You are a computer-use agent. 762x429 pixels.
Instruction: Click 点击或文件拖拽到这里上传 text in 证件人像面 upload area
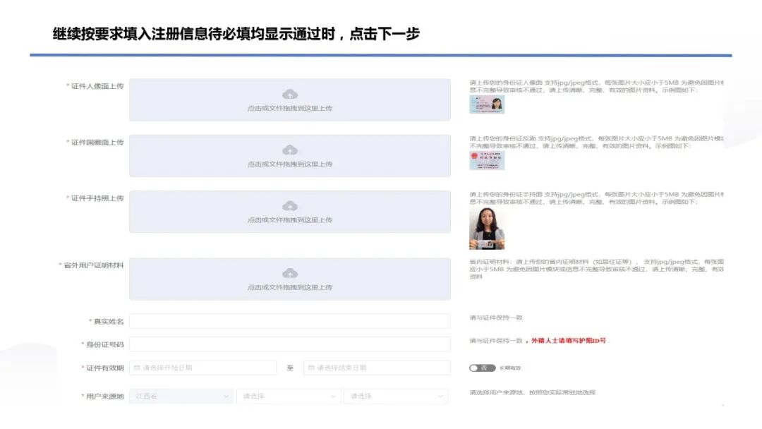290,109
